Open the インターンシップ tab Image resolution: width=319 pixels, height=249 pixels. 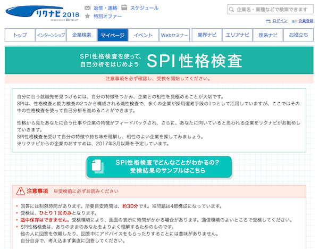(51, 35)
